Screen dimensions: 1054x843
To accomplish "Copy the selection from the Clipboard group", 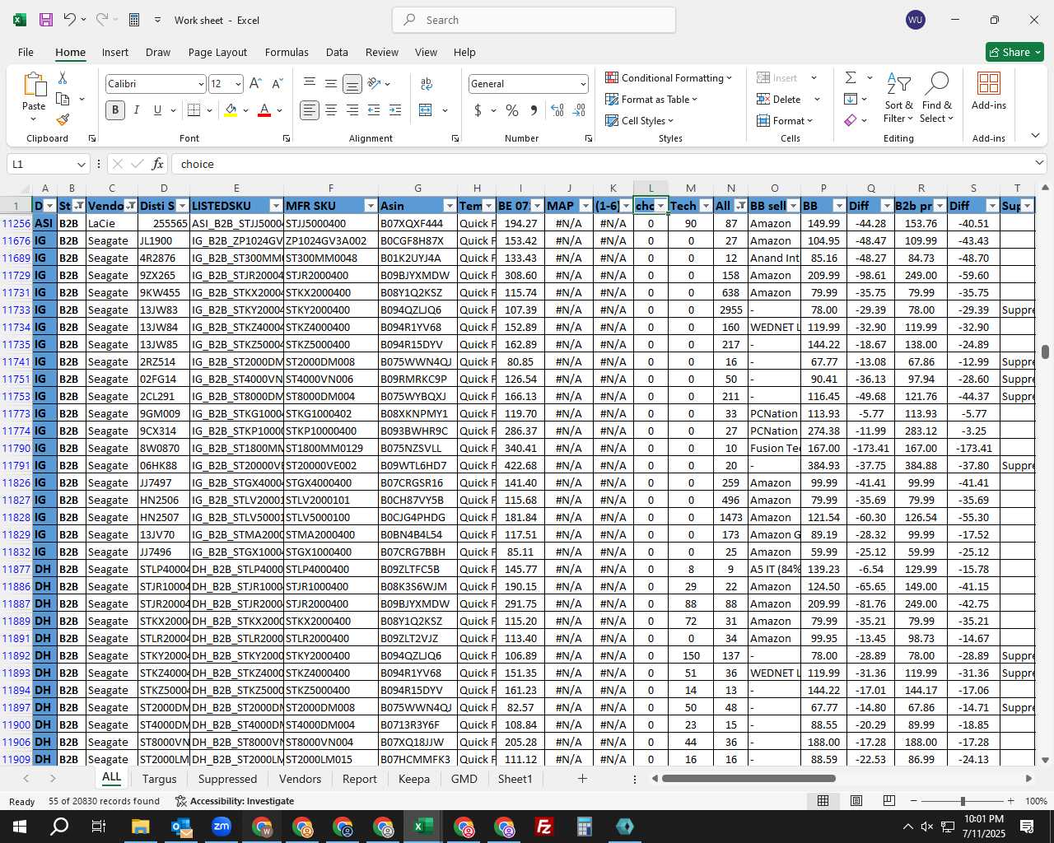I will tap(63, 99).
